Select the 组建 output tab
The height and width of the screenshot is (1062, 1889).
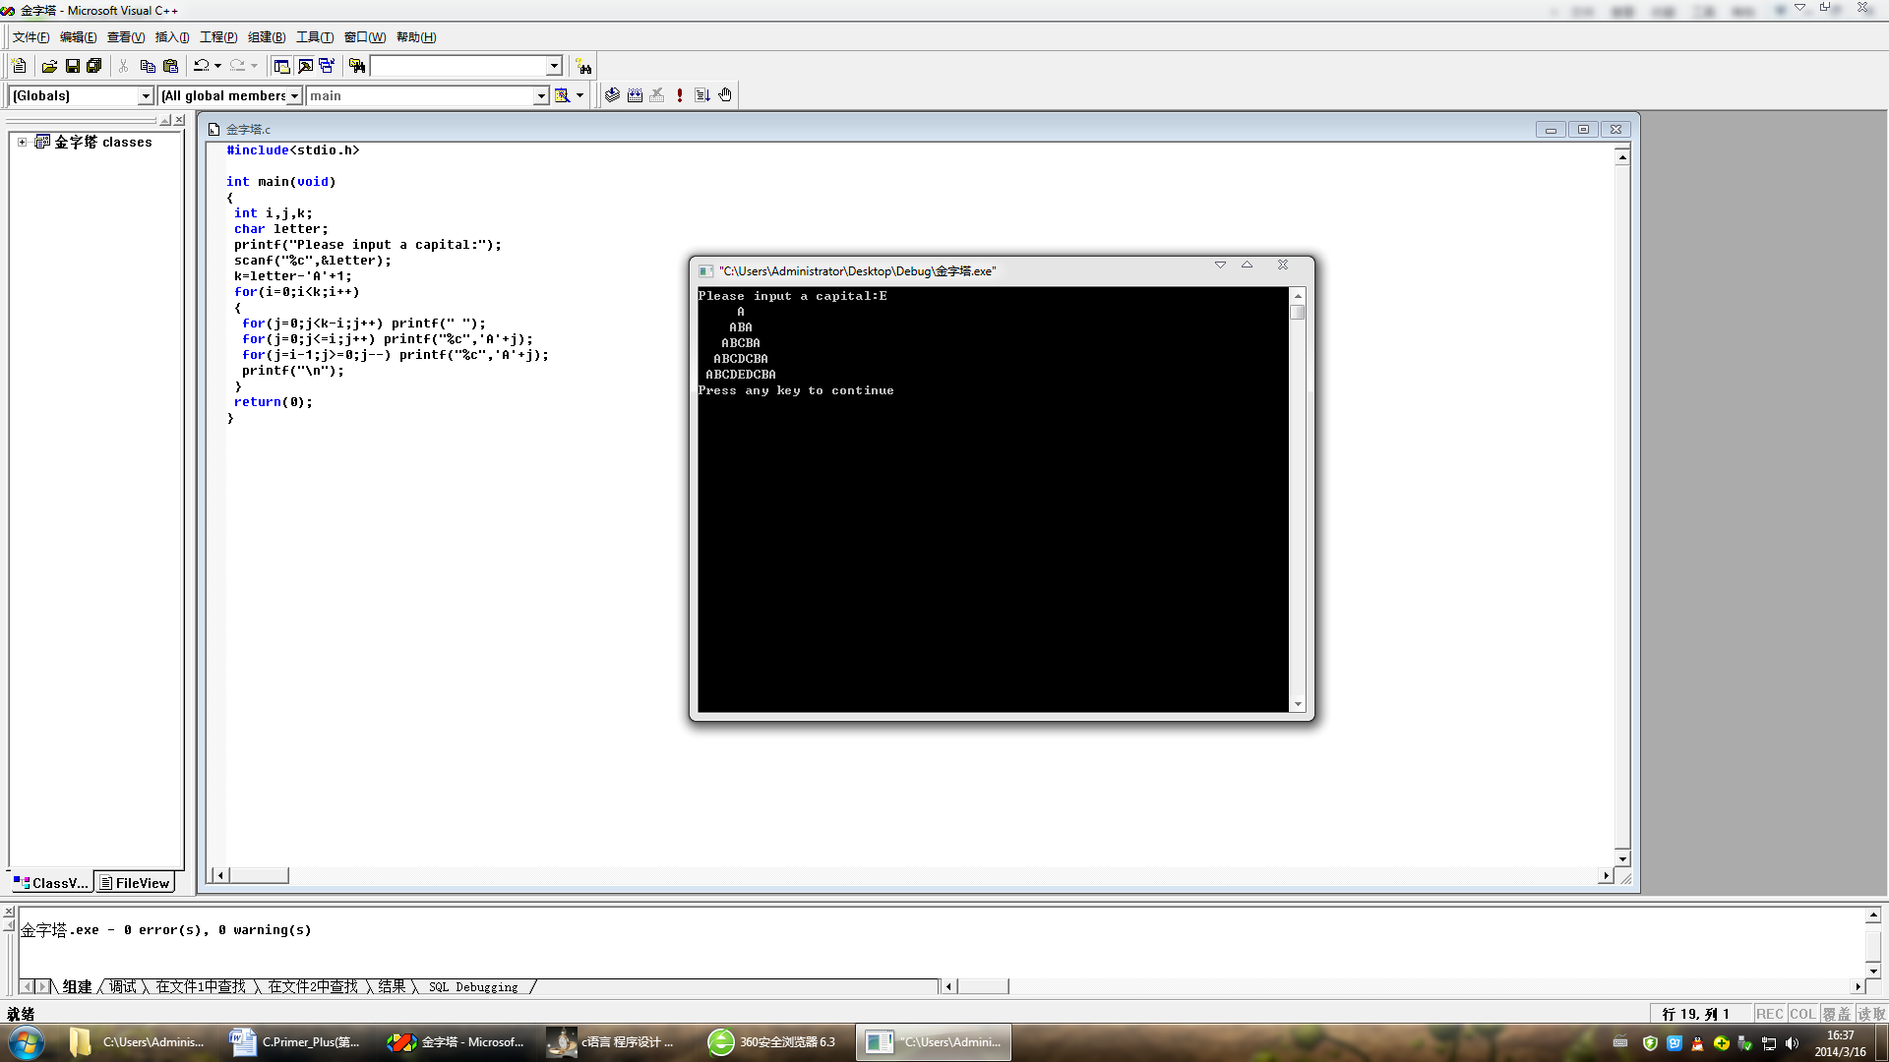click(x=77, y=986)
